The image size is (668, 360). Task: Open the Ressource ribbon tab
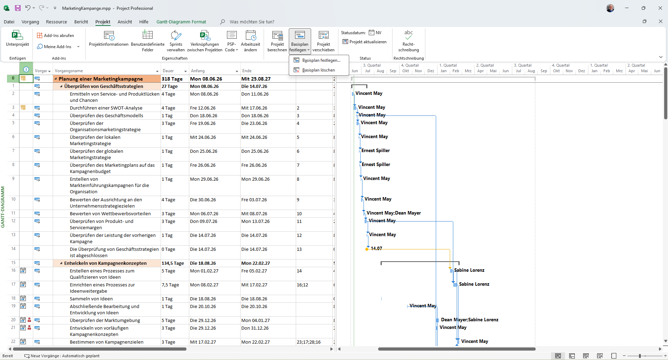pyautogui.click(x=57, y=22)
